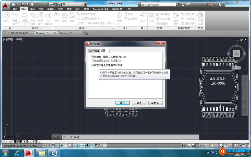
Task: Click the clean screen icon in status bar
Action: [x=243, y=146]
